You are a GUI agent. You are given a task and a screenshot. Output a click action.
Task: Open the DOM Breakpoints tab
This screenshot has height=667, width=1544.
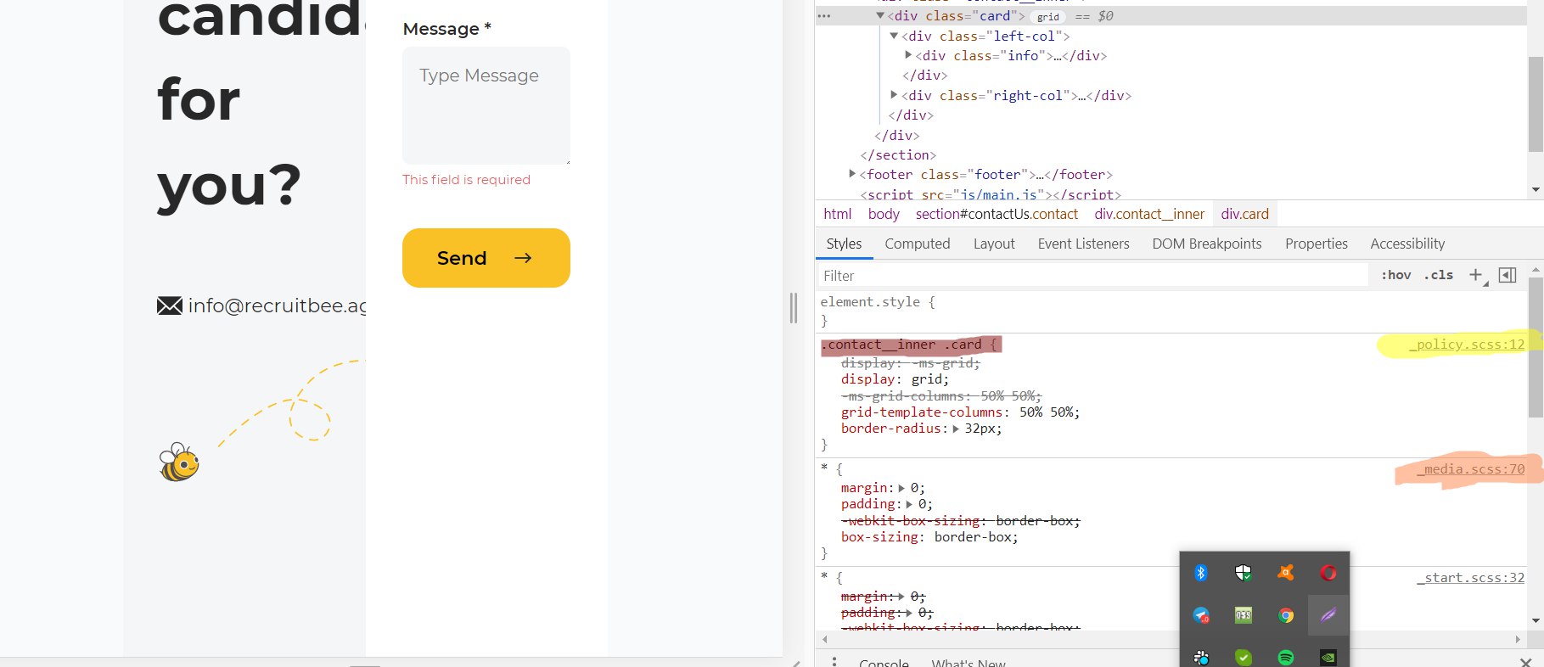coord(1207,244)
